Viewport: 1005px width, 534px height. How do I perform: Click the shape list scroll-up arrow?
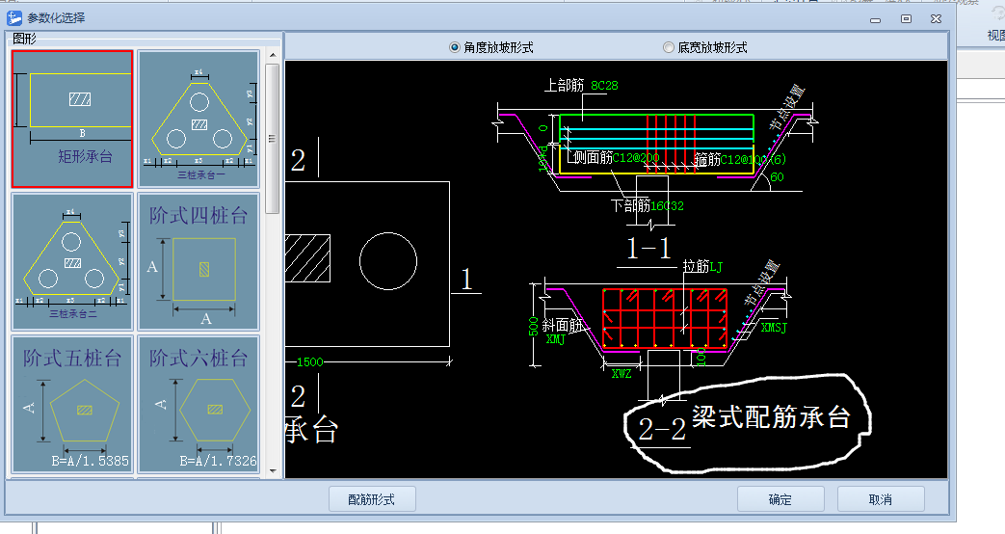(x=273, y=56)
